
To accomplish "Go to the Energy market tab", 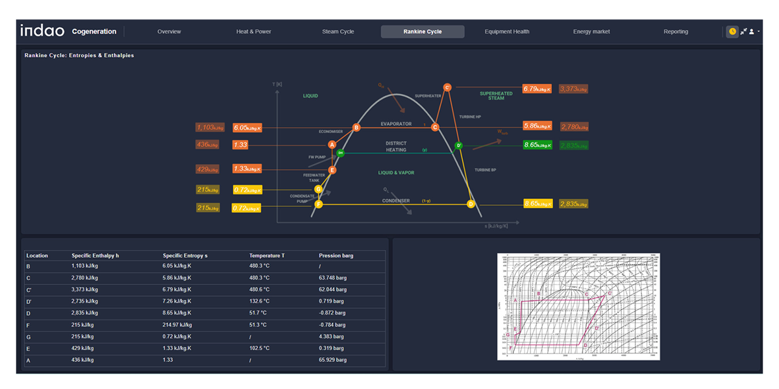I will coord(591,32).
